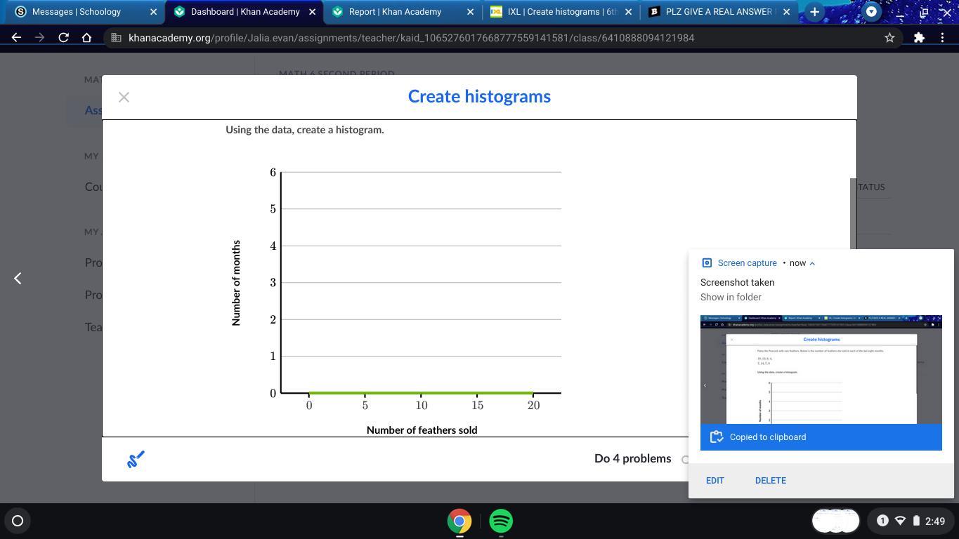
Task: Open the scratchpad drawing tool
Action: coord(136,459)
